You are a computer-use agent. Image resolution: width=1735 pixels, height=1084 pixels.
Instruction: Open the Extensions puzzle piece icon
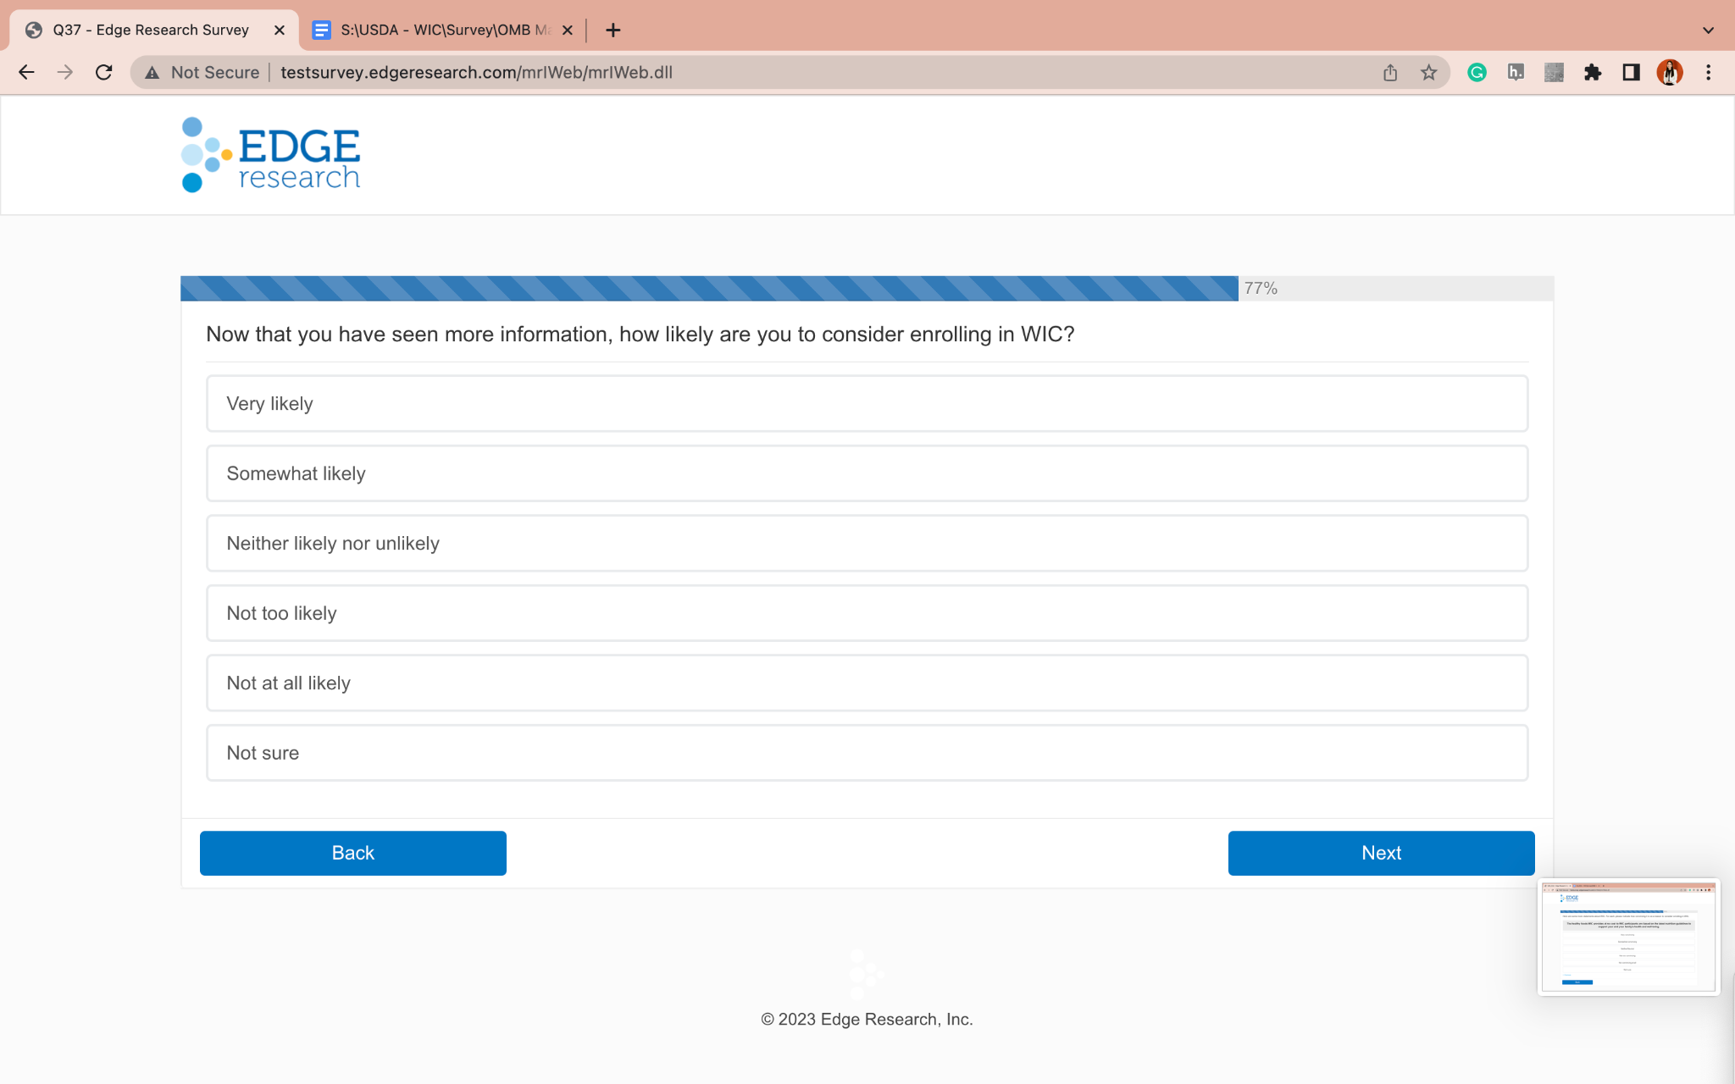click(1593, 73)
